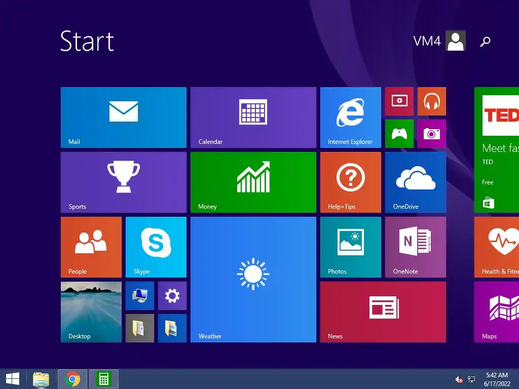
Task: Open the Photos tile
Action: (x=351, y=247)
